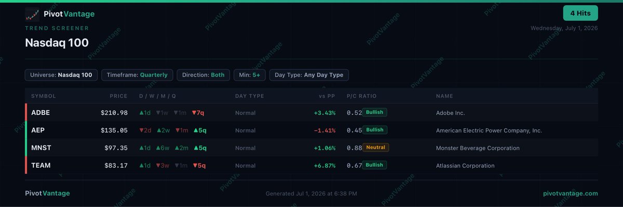Click the $210.98 price cell
Viewport: 623px width, 207px height.
[x=114, y=113]
